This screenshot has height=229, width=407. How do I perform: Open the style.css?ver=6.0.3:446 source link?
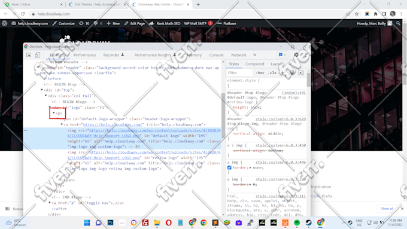point(281,163)
